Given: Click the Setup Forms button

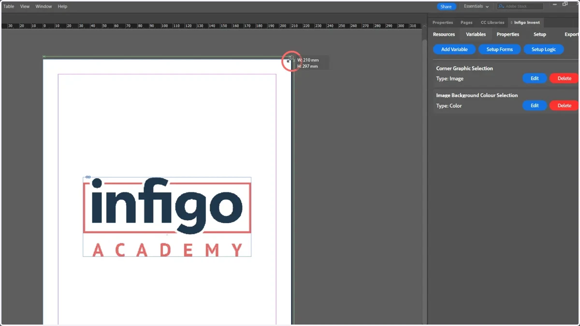Looking at the screenshot, I should pos(499,49).
